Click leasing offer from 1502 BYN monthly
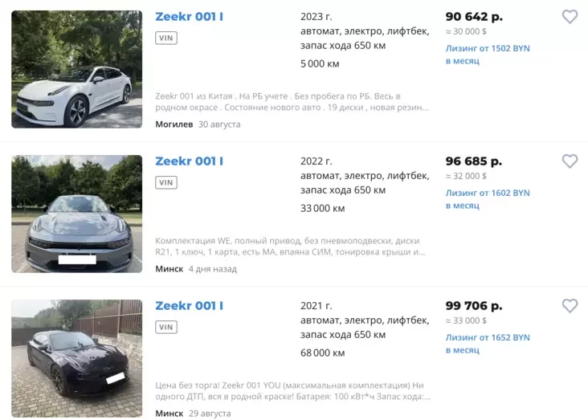Image resolution: width=588 pixels, height=420 pixels. pos(488,55)
